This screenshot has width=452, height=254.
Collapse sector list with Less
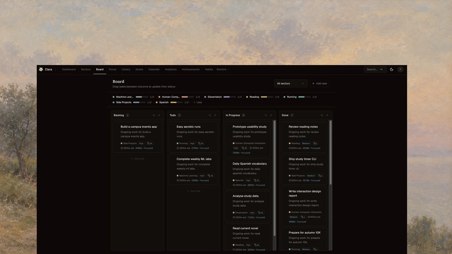click(x=198, y=102)
